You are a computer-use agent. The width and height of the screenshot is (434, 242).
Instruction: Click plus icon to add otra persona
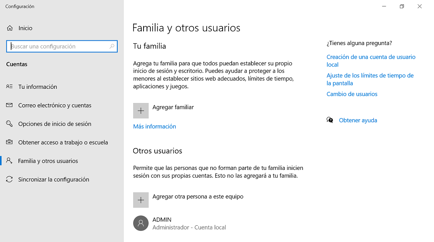pyautogui.click(x=141, y=200)
